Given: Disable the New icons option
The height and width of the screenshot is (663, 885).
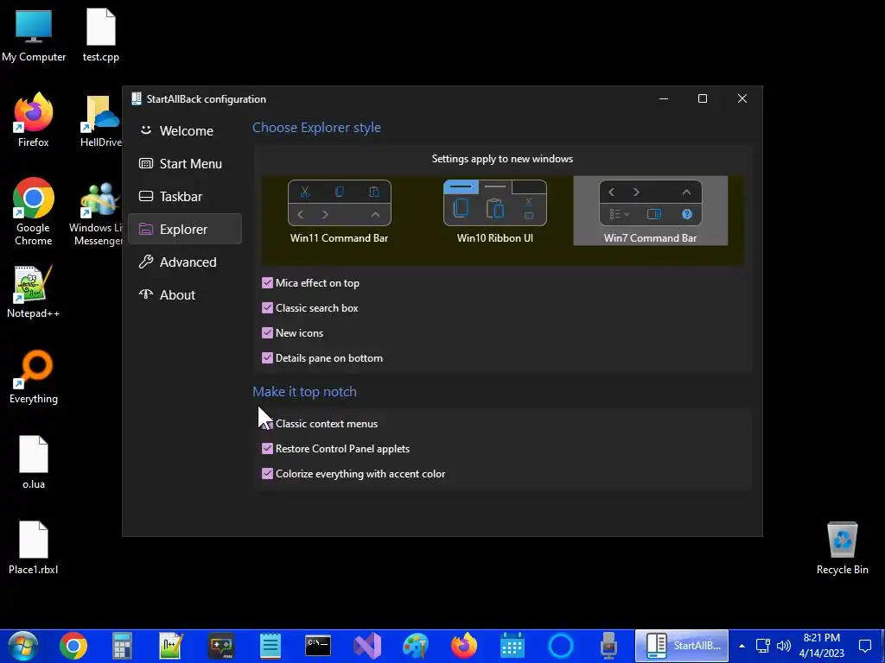Looking at the screenshot, I should point(268,332).
